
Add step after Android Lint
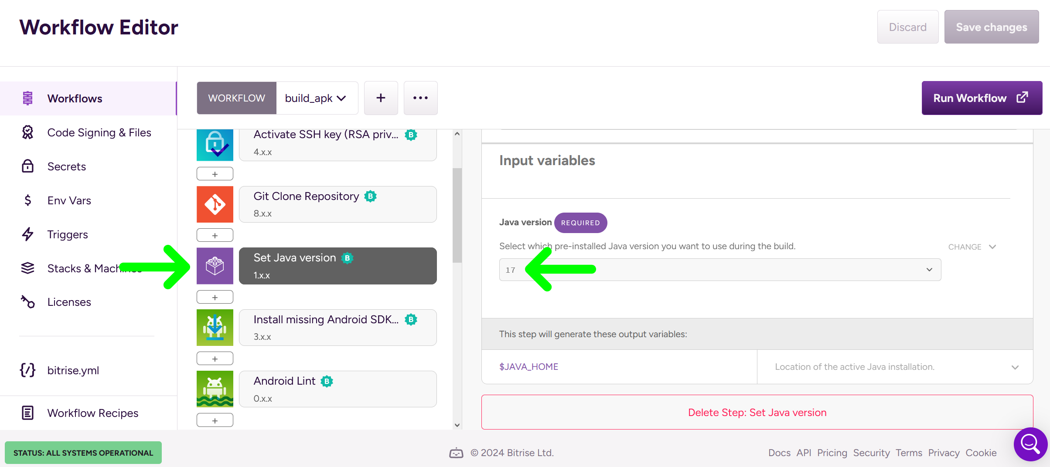click(215, 420)
